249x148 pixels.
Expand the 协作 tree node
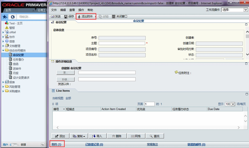3,37
